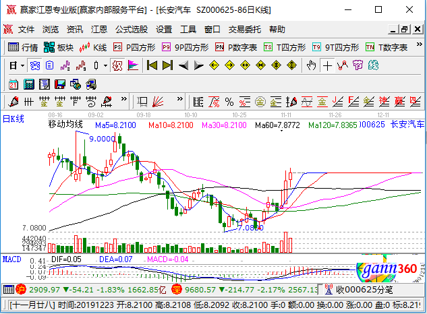Restore the inner chart child window
Image resolution: width=427 pixels, height=314 pixels.
click(405, 29)
